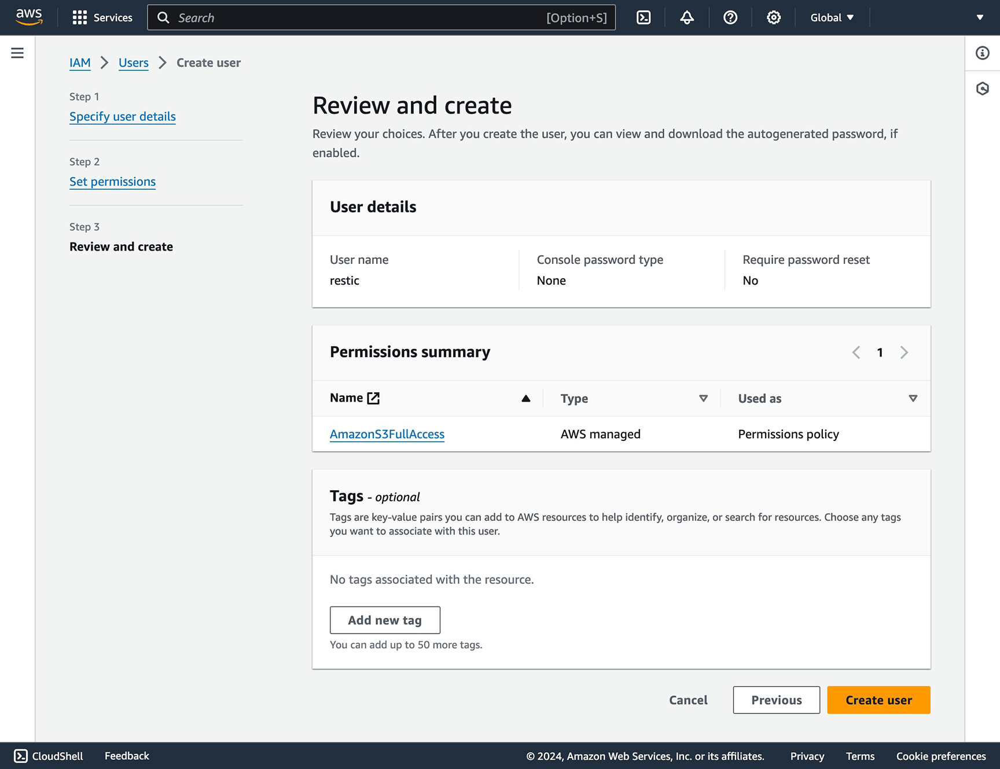Open the notifications bell
Screen dimensions: 1000x769
(687, 17)
